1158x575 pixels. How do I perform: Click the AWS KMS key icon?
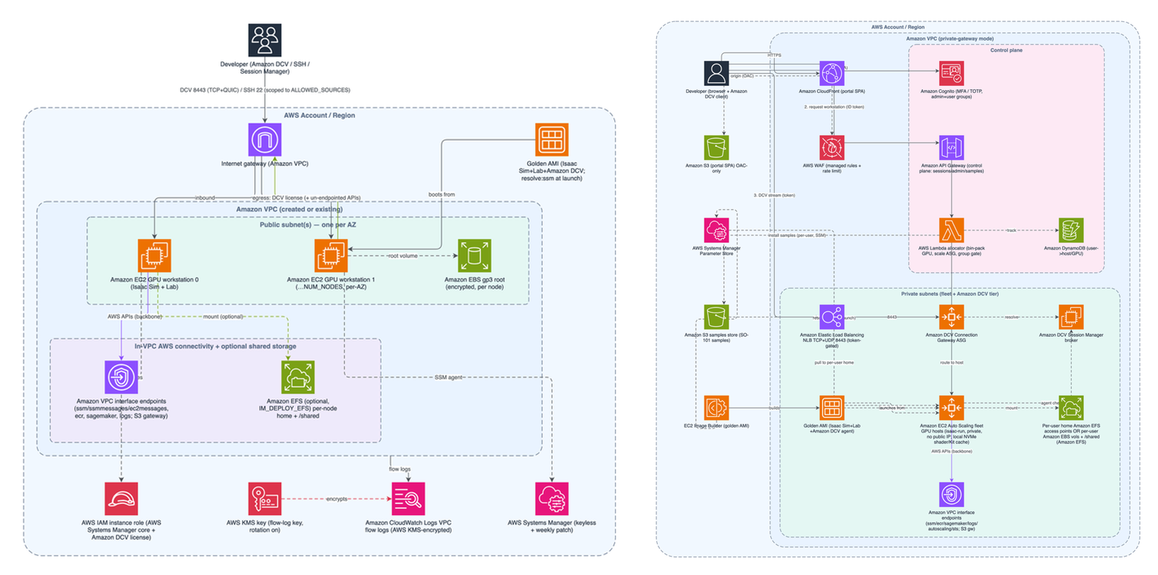click(x=265, y=498)
